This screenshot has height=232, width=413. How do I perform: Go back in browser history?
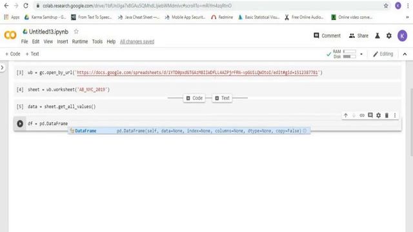(6, 6)
